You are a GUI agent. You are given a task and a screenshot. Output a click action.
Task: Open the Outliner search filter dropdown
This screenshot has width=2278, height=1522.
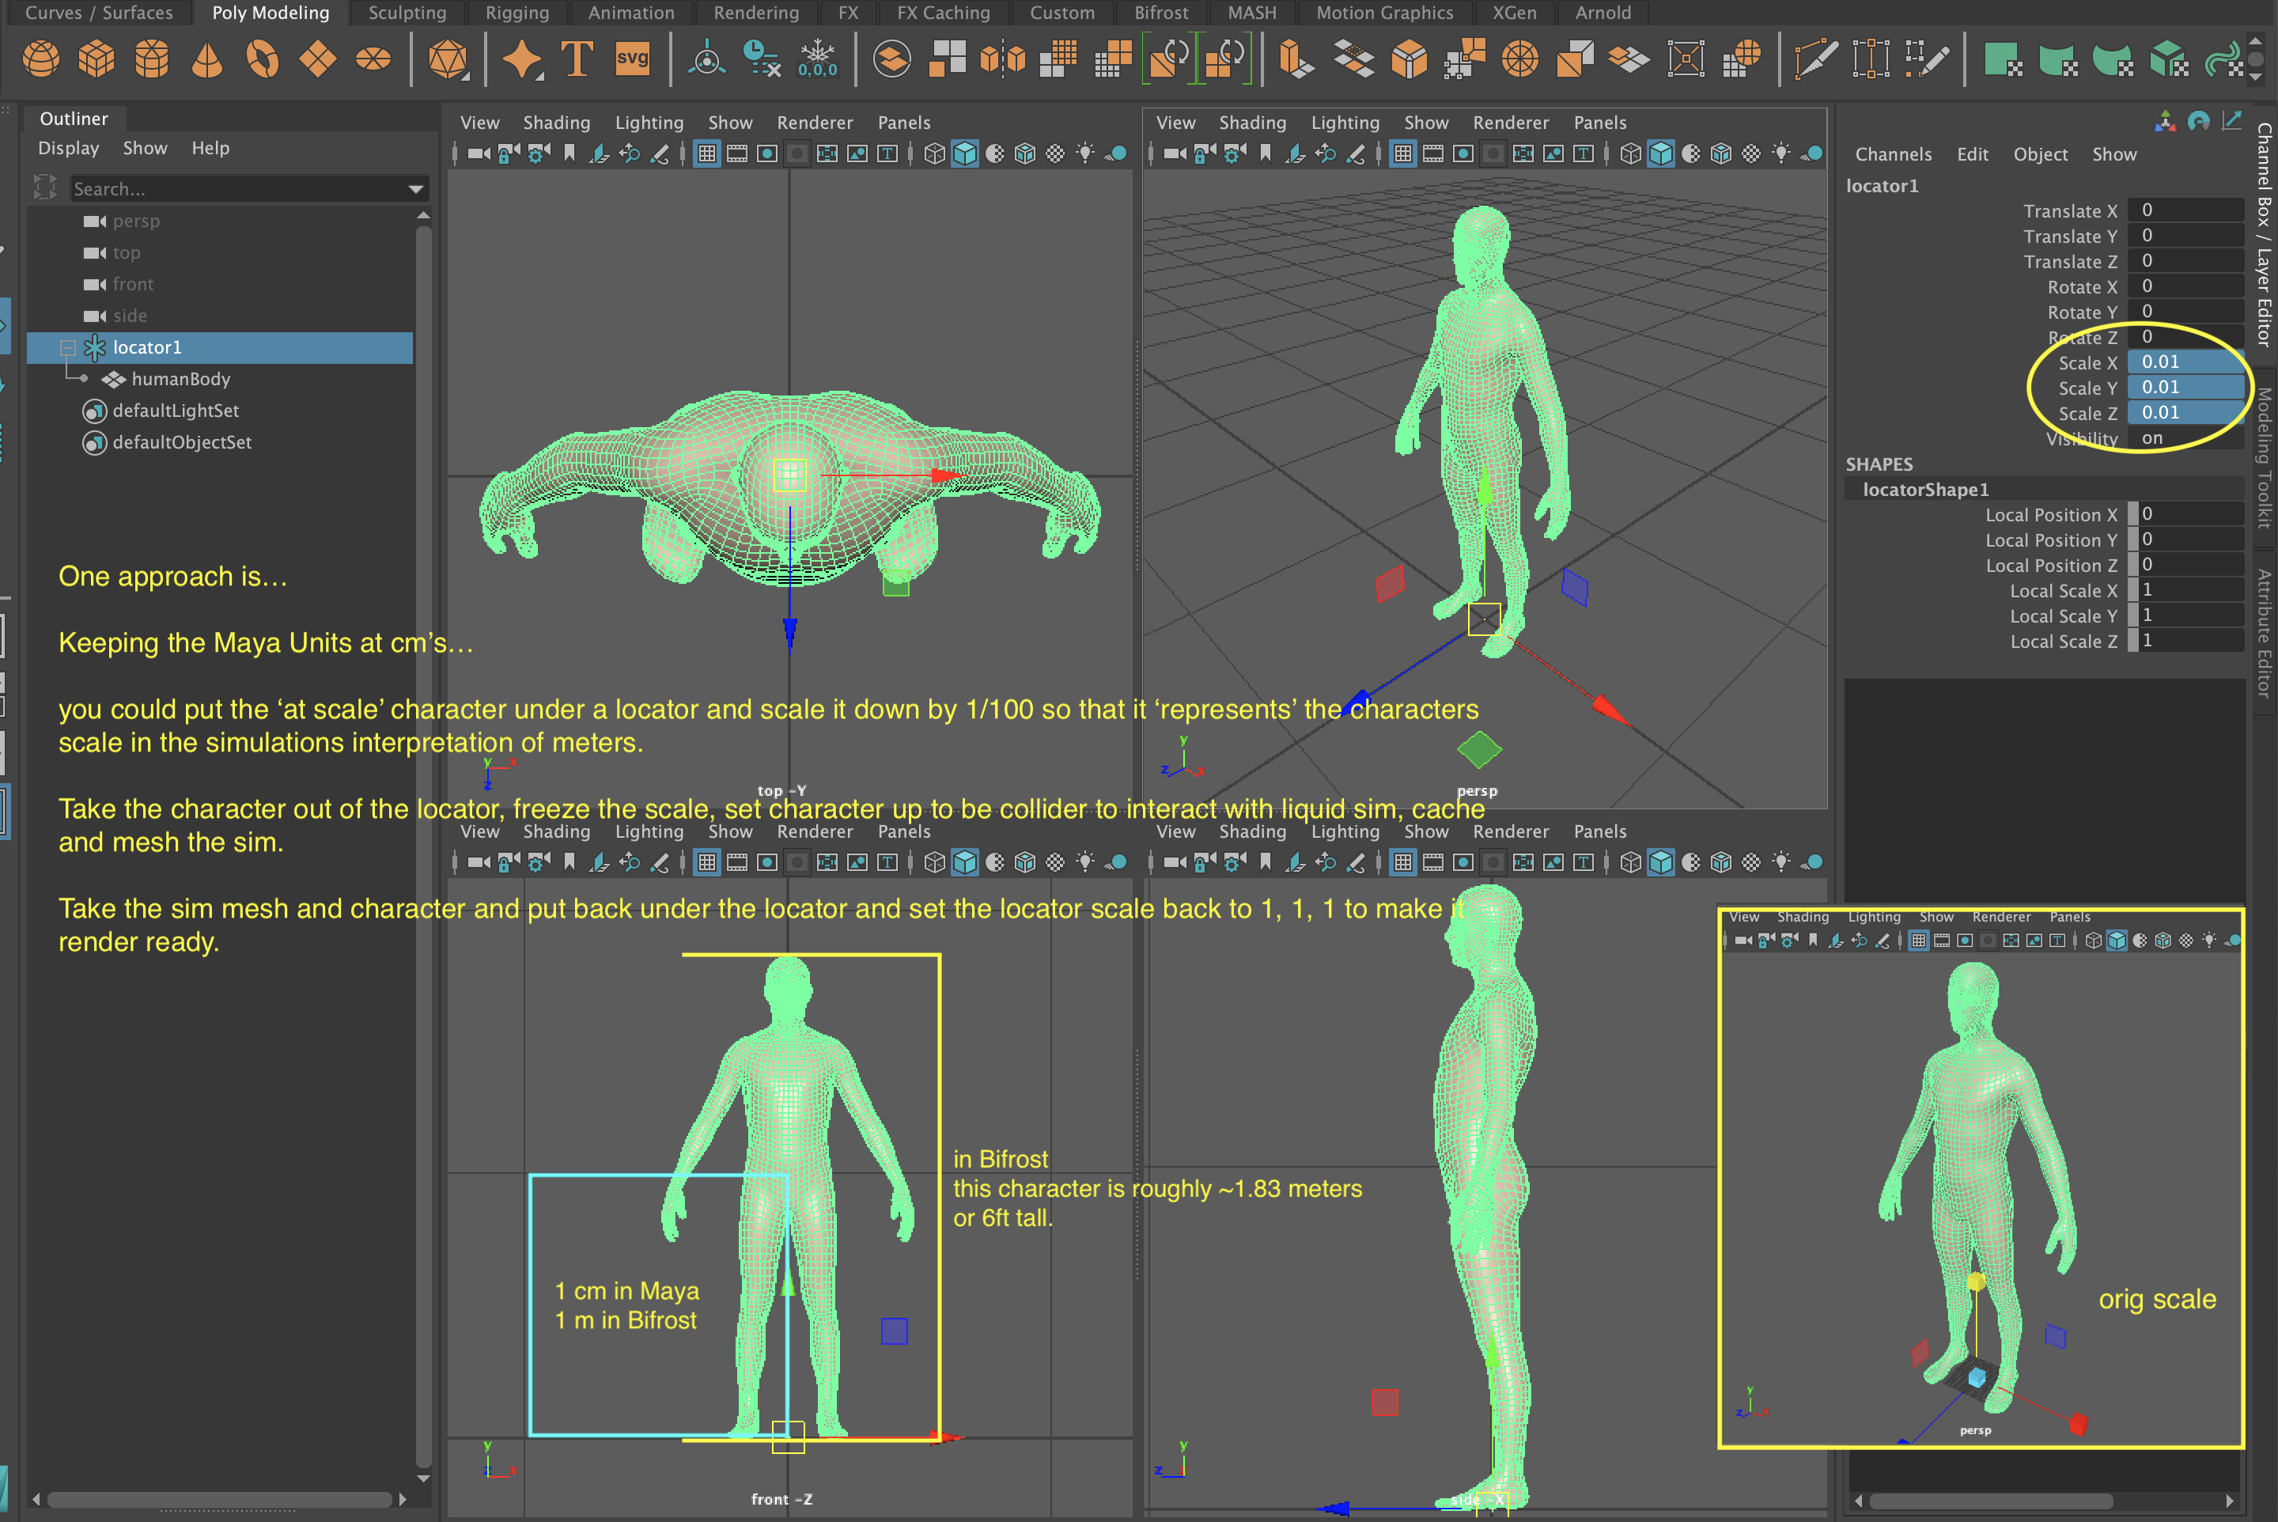[x=414, y=188]
